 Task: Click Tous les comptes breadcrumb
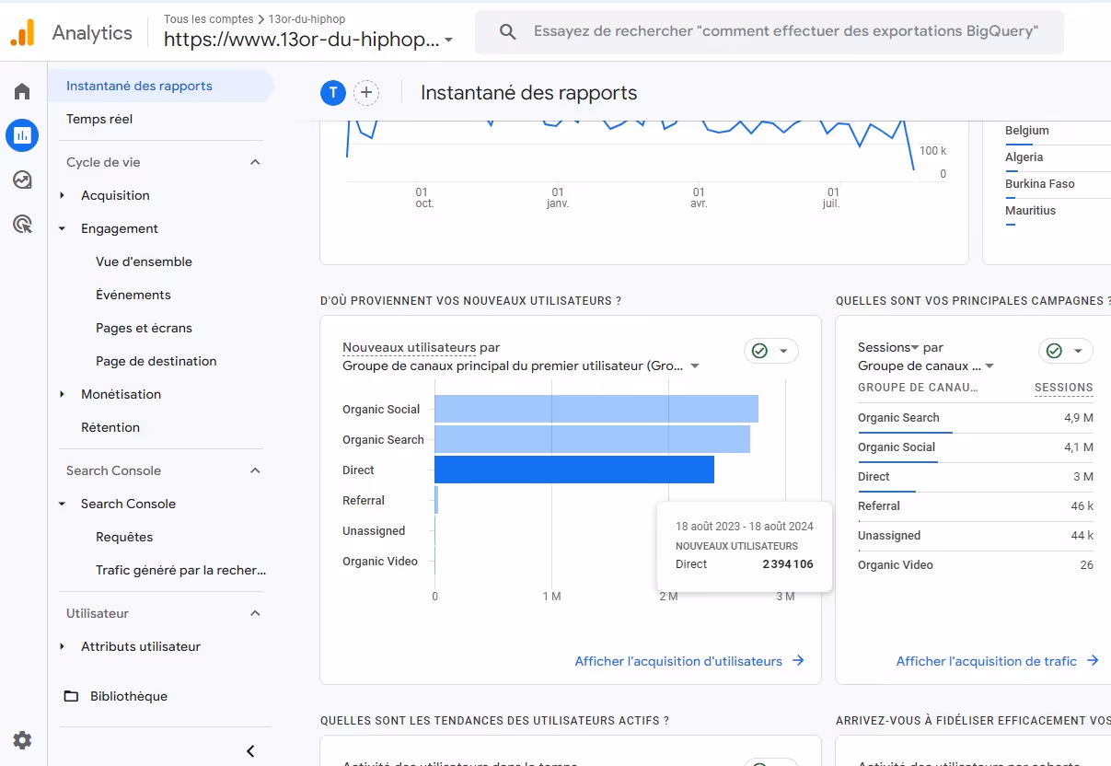209,18
